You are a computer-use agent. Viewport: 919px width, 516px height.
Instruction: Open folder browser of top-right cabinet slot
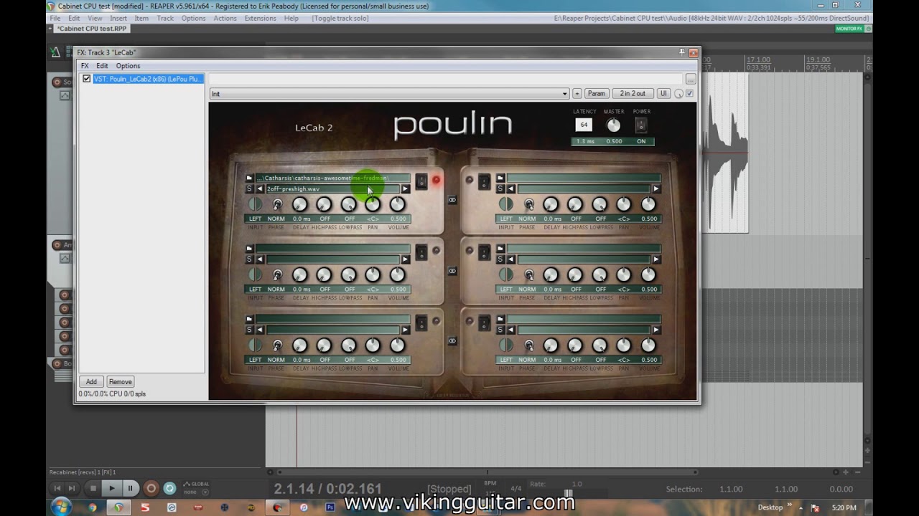[x=500, y=178]
